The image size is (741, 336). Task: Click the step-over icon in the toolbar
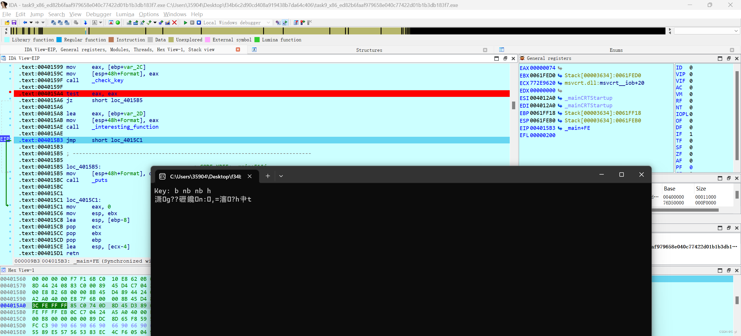[x=285, y=23]
